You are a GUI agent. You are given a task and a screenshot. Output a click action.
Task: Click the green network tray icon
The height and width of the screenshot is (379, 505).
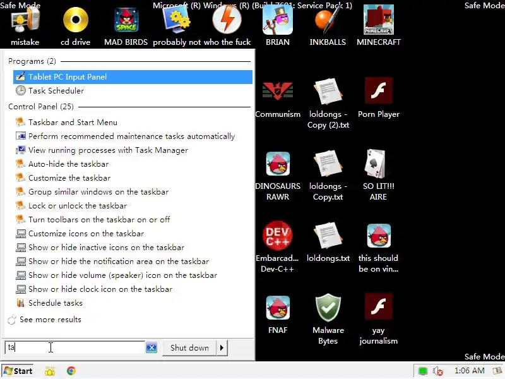tap(422, 371)
